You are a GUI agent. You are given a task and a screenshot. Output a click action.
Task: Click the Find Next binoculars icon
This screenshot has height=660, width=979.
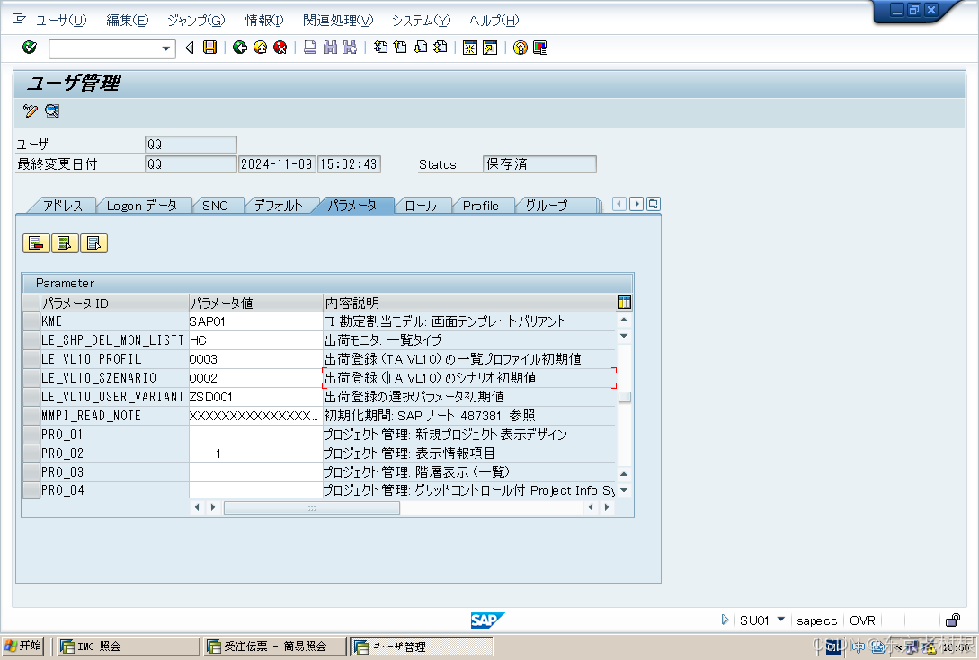point(350,48)
